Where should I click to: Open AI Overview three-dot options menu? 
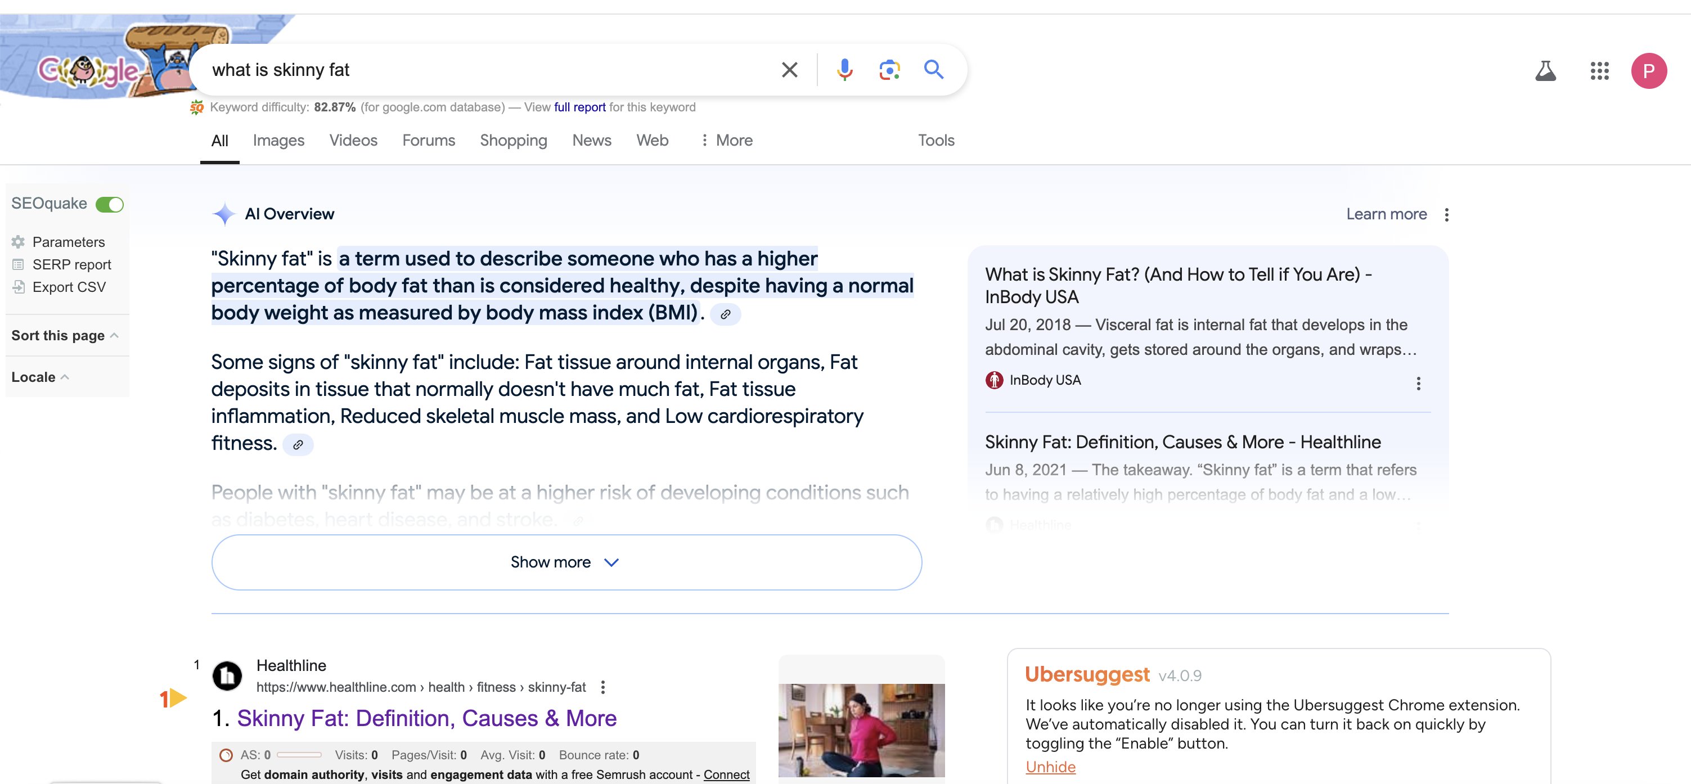point(1446,214)
